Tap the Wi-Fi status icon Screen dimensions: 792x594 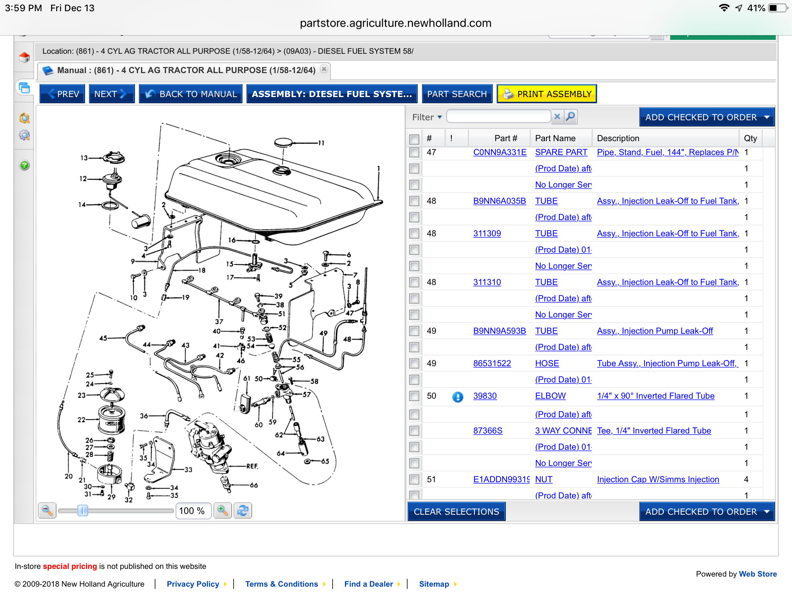point(724,8)
